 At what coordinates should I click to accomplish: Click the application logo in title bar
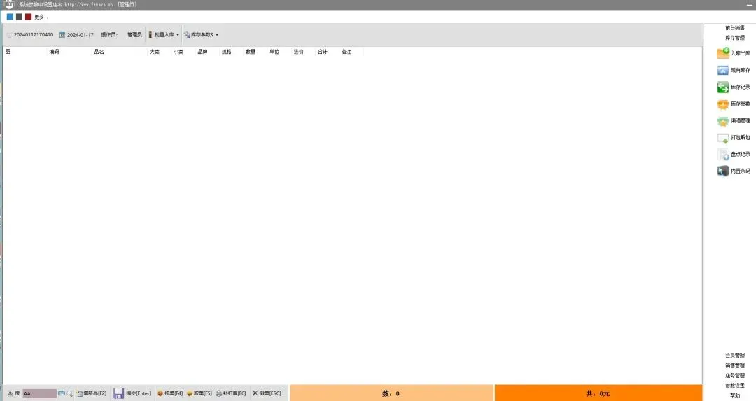click(8, 4)
